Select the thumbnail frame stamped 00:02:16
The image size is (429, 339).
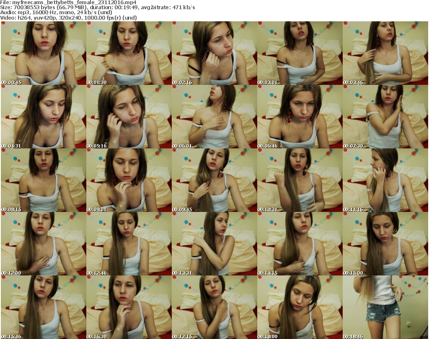[214, 53]
